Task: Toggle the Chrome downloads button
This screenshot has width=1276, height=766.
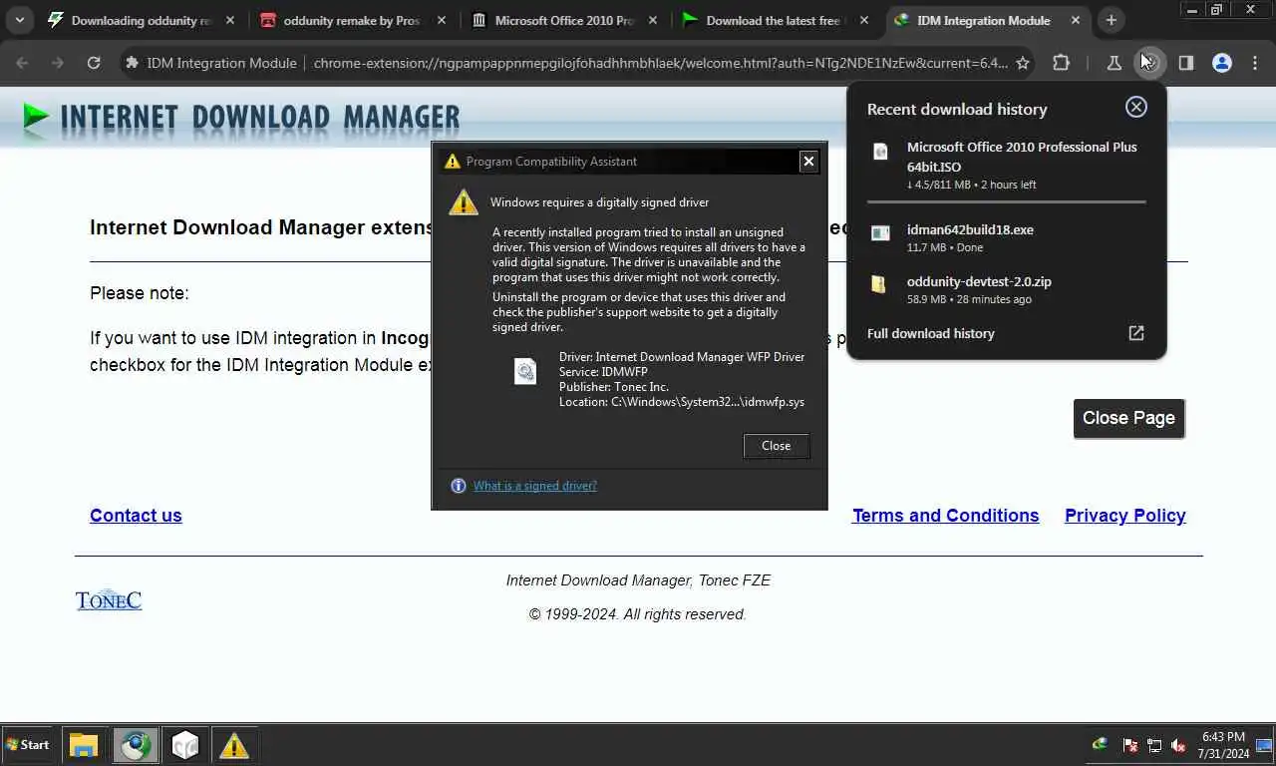Action: 1149,63
